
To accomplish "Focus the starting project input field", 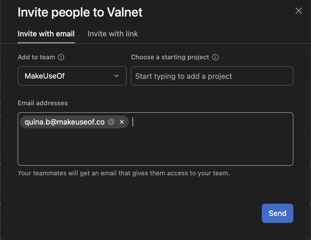I will click(212, 76).
